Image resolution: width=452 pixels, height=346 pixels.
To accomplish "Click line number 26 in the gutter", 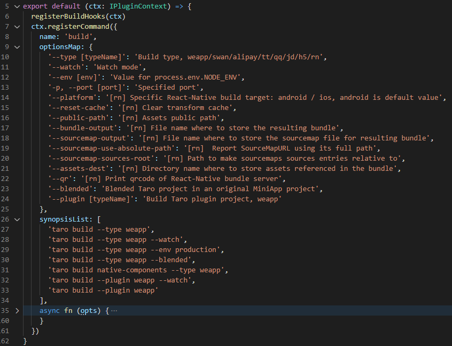I will coord(5,219).
